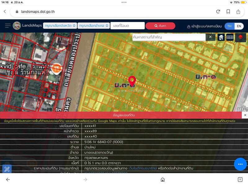Open the LandsMaps hamburger menu
The height and width of the screenshot is (186, 248).
click(x=7, y=26)
